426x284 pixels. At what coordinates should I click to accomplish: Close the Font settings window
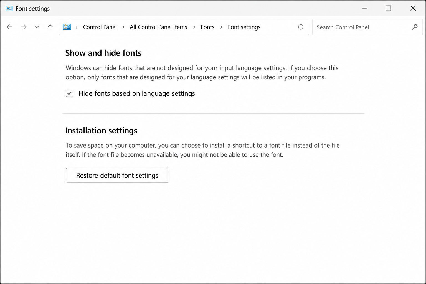tap(413, 8)
